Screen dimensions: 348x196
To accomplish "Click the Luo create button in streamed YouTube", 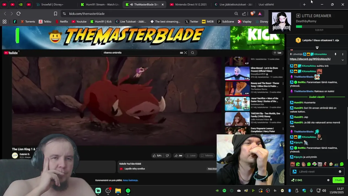I will [277, 53].
